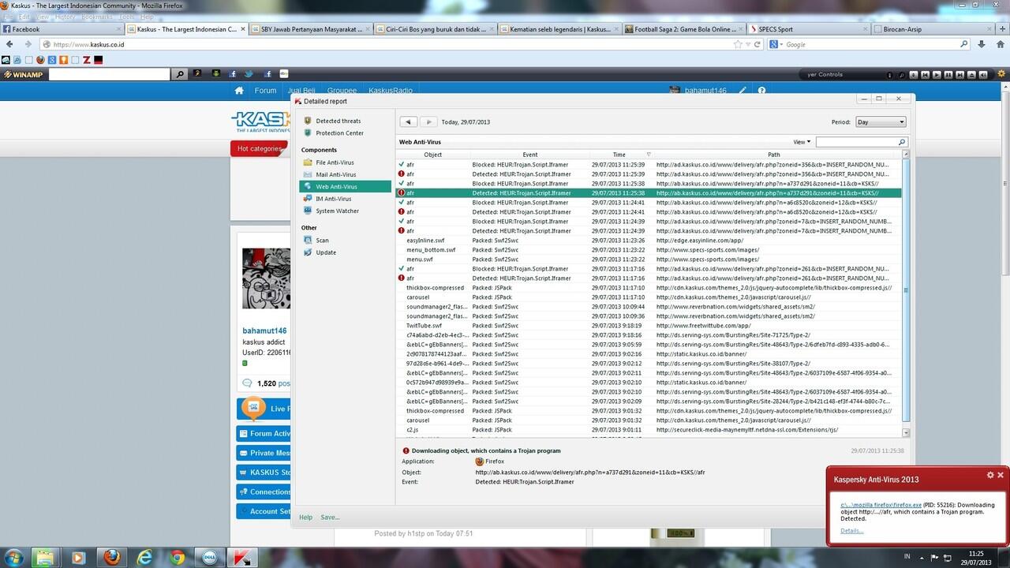The height and width of the screenshot is (568, 1010).
Task: Open the View dropdown menu
Action: 802,142
